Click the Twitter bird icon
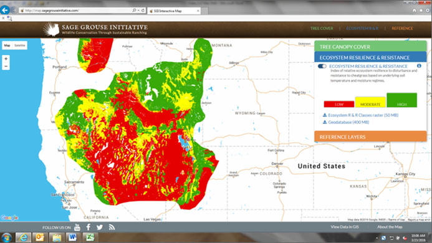This screenshot has height=243, width=432. pos(100,227)
